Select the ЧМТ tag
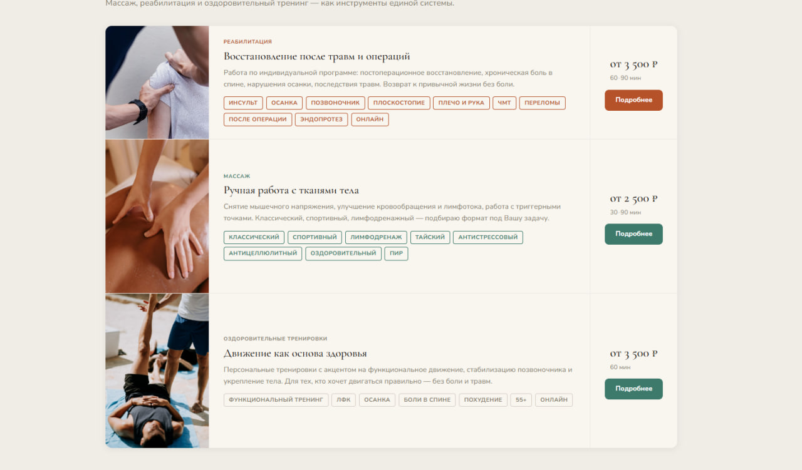 [504, 103]
